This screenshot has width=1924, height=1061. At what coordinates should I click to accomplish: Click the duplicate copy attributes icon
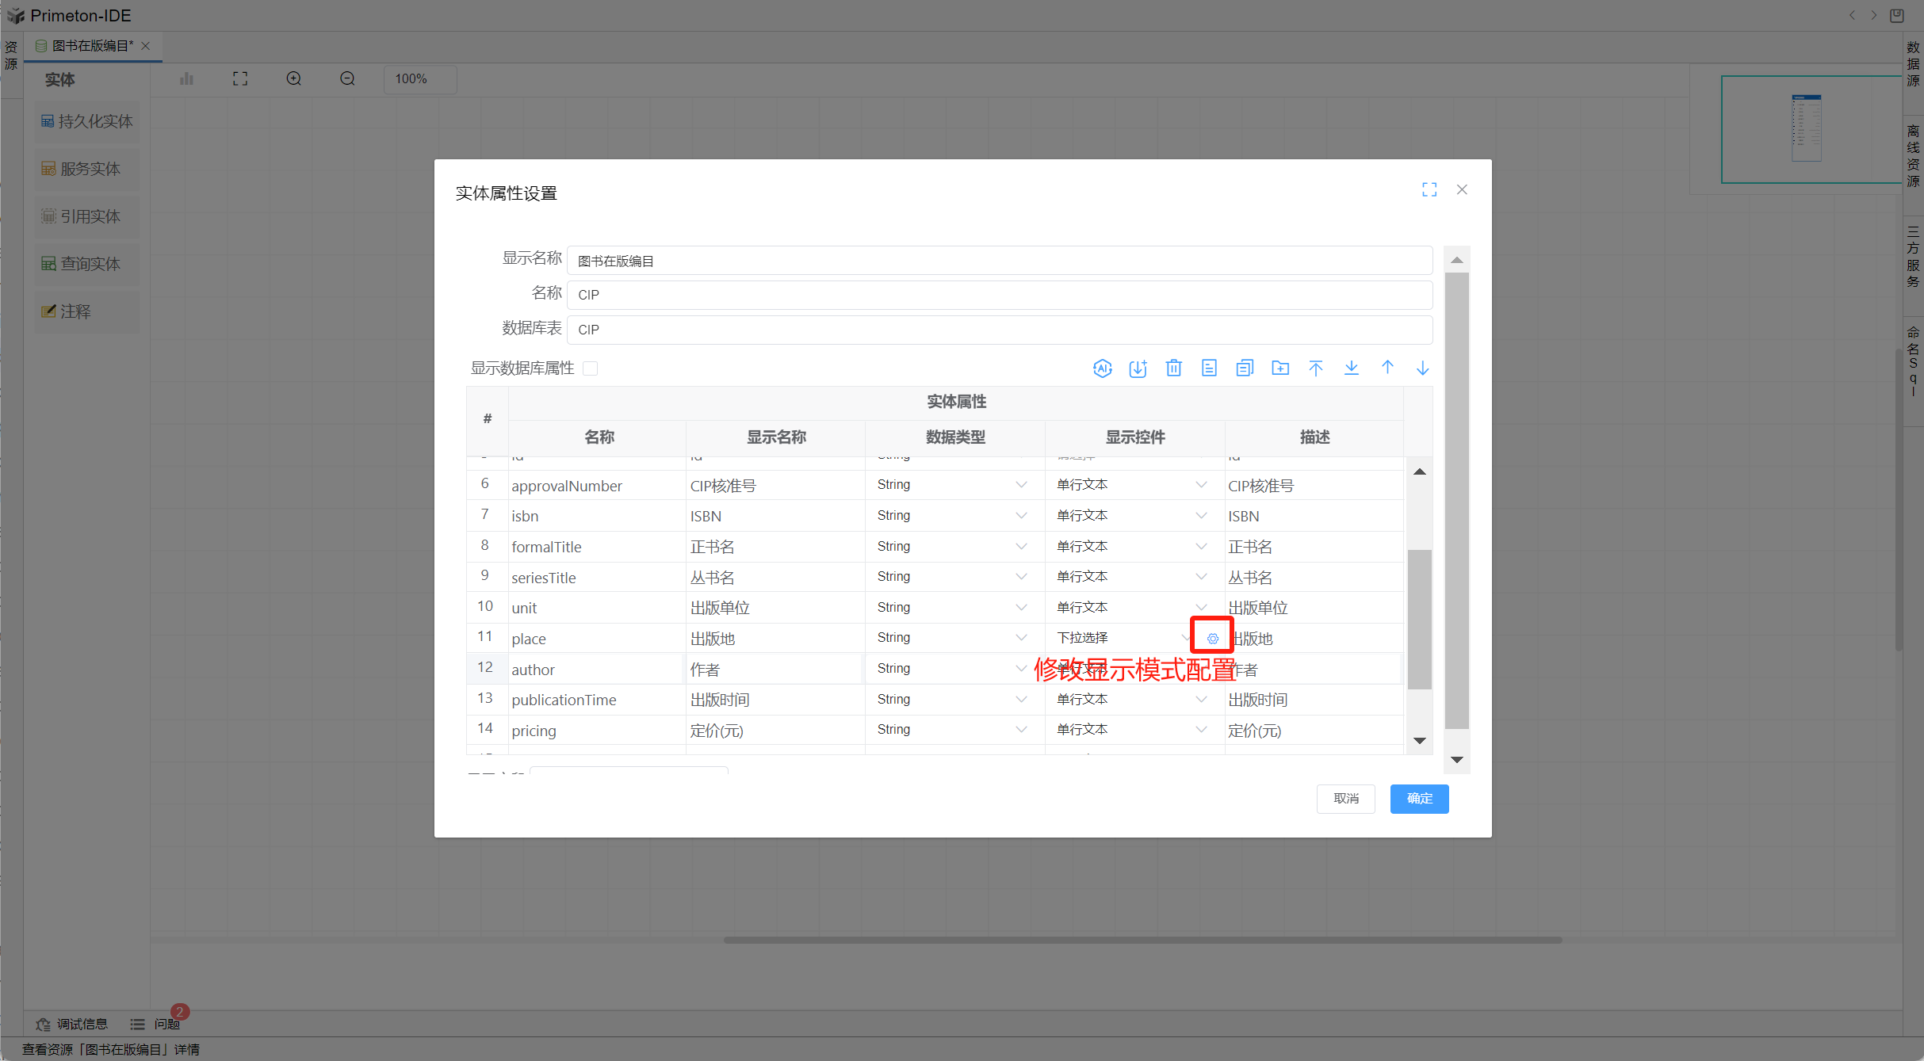click(x=1244, y=368)
